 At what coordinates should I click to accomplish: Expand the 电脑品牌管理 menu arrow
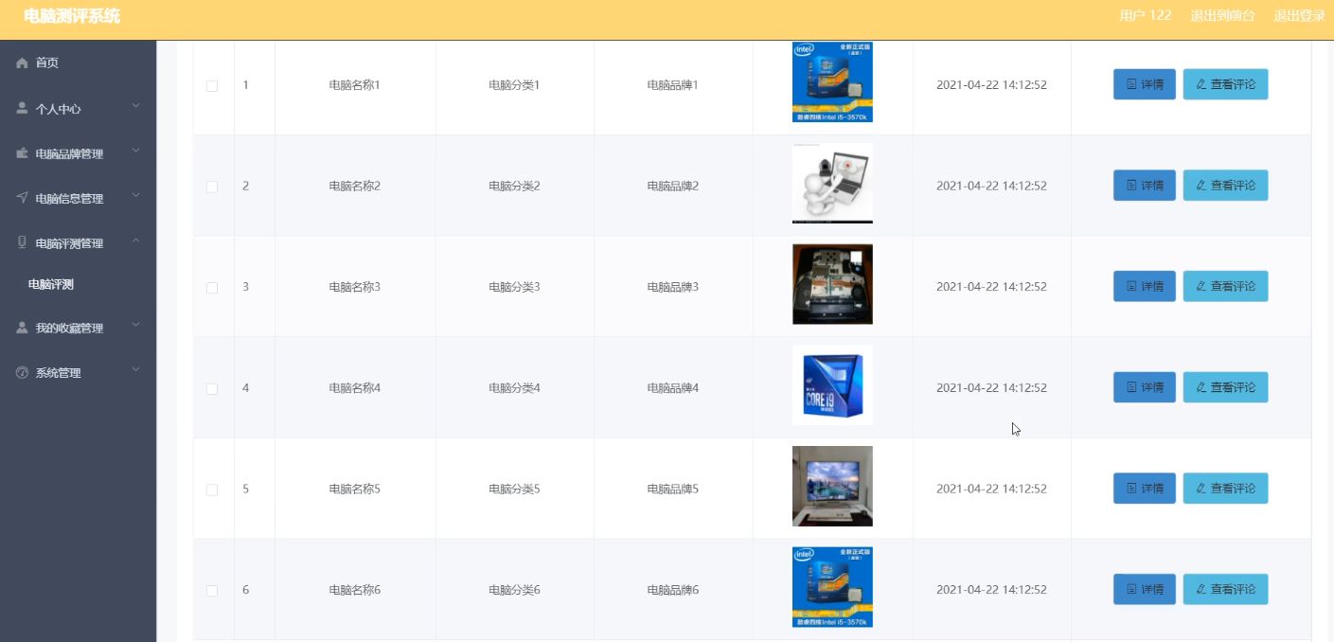point(135,151)
